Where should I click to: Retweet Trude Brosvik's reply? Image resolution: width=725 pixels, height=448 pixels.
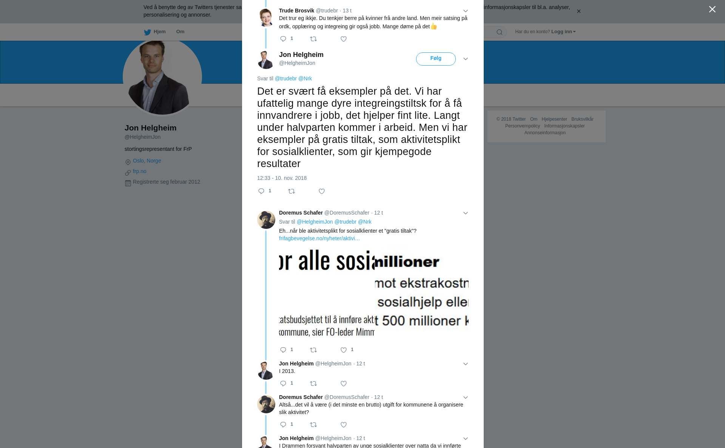point(313,39)
